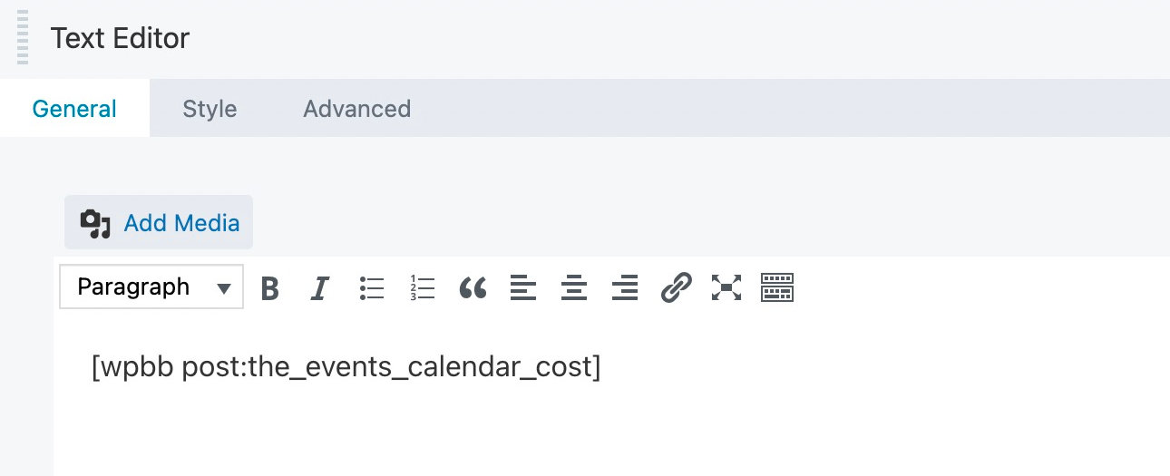The image size is (1170, 476).
Task: Insert a numbered list
Action: (423, 288)
